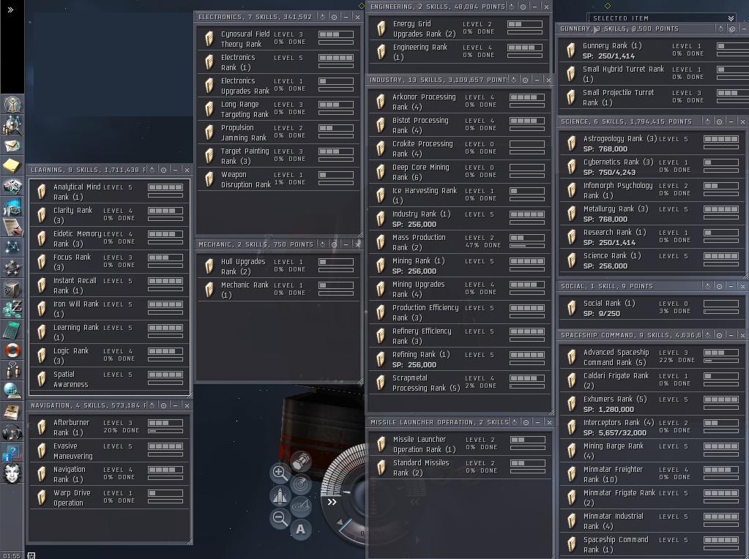Toggle autopilot with the A HUD button
Image resolution: width=749 pixels, height=559 pixels.
300,529
